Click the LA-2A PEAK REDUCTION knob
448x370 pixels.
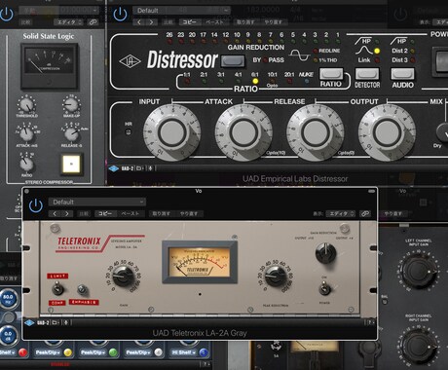click(x=276, y=276)
